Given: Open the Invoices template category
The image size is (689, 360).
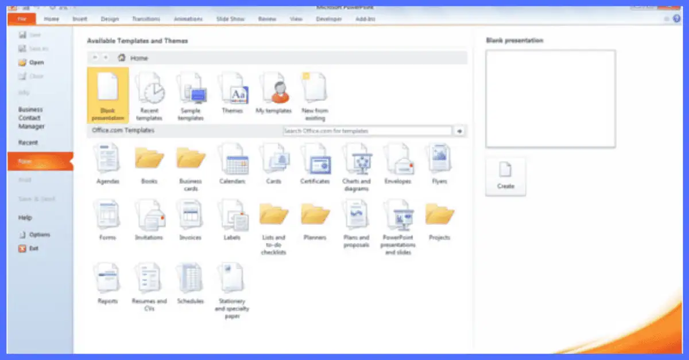Looking at the screenshot, I should click(191, 220).
